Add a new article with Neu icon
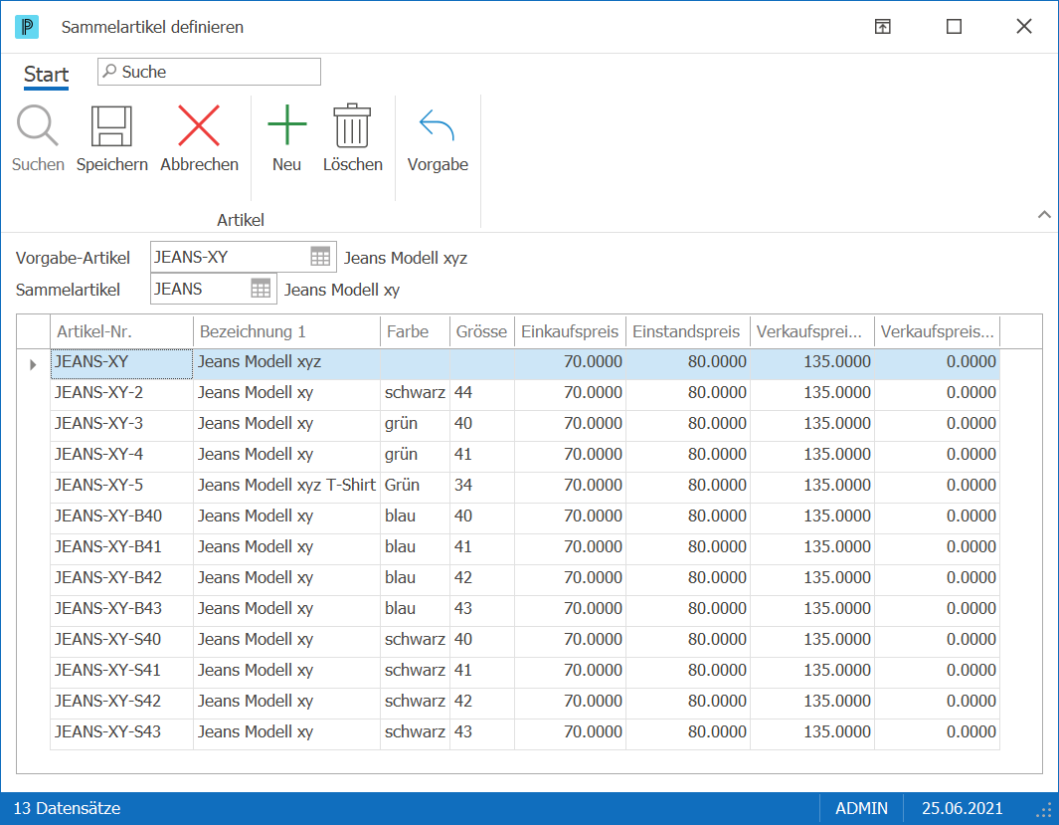1059x825 pixels. [x=287, y=125]
